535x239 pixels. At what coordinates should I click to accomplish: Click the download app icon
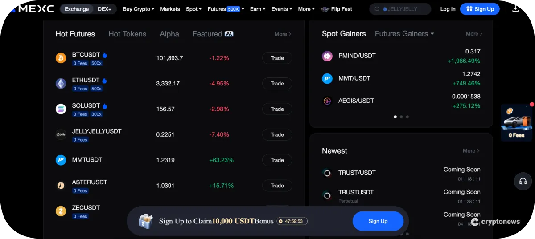tap(515, 9)
